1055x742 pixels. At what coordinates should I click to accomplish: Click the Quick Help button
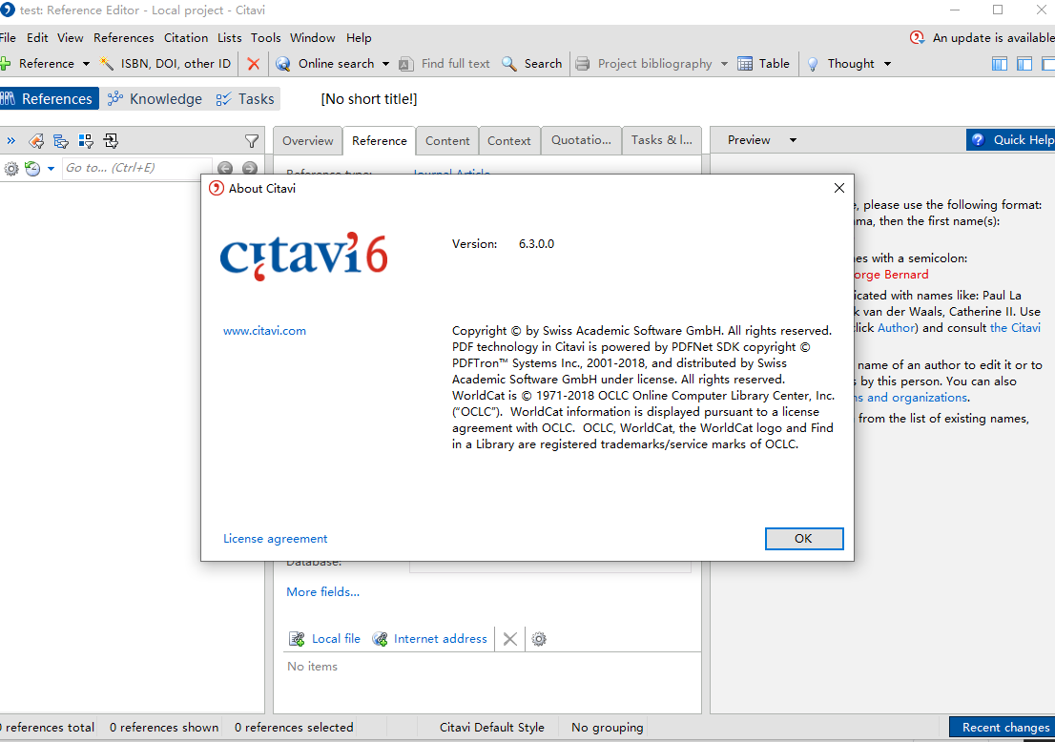click(x=1010, y=140)
